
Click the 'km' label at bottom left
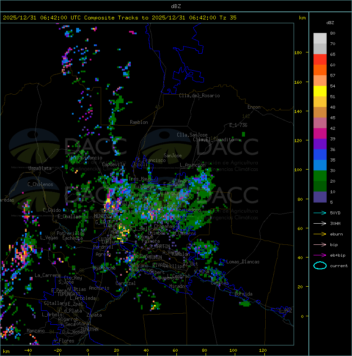click(6, 351)
